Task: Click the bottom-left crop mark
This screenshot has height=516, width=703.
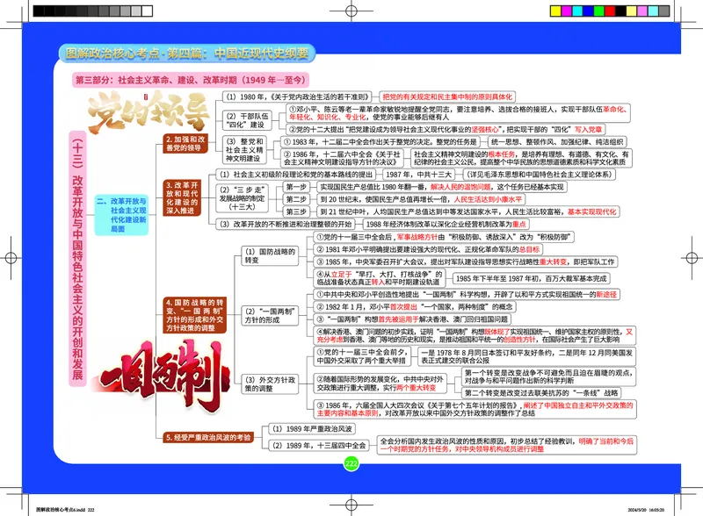Action: (21, 496)
